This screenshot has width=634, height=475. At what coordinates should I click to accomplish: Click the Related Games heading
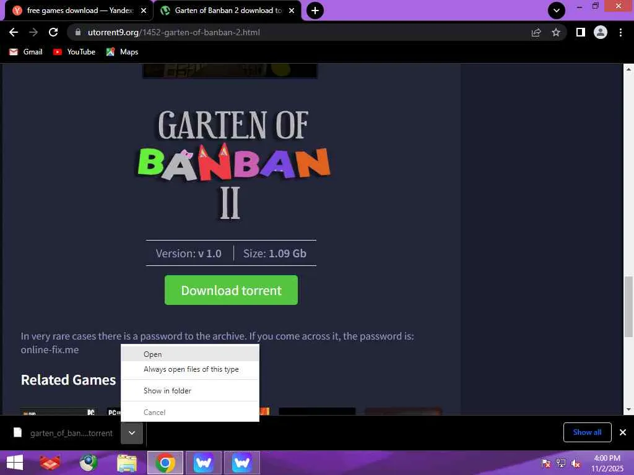68,380
